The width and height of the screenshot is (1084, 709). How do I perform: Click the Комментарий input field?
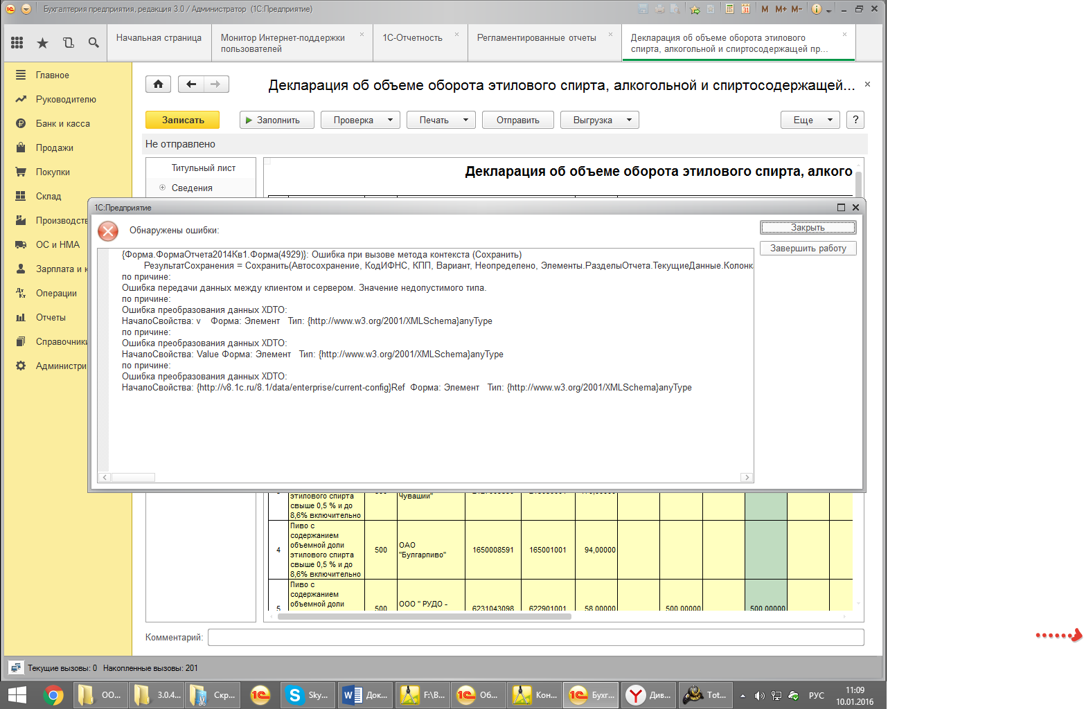pyautogui.click(x=535, y=637)
